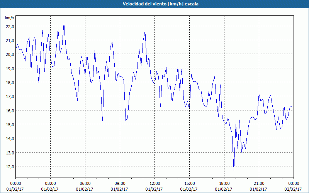Image resolution: width=309 pixels, height=193 pixels.
Task: Select the 09:00 time label
Action: pyautogui.click(x=120, y=184)
